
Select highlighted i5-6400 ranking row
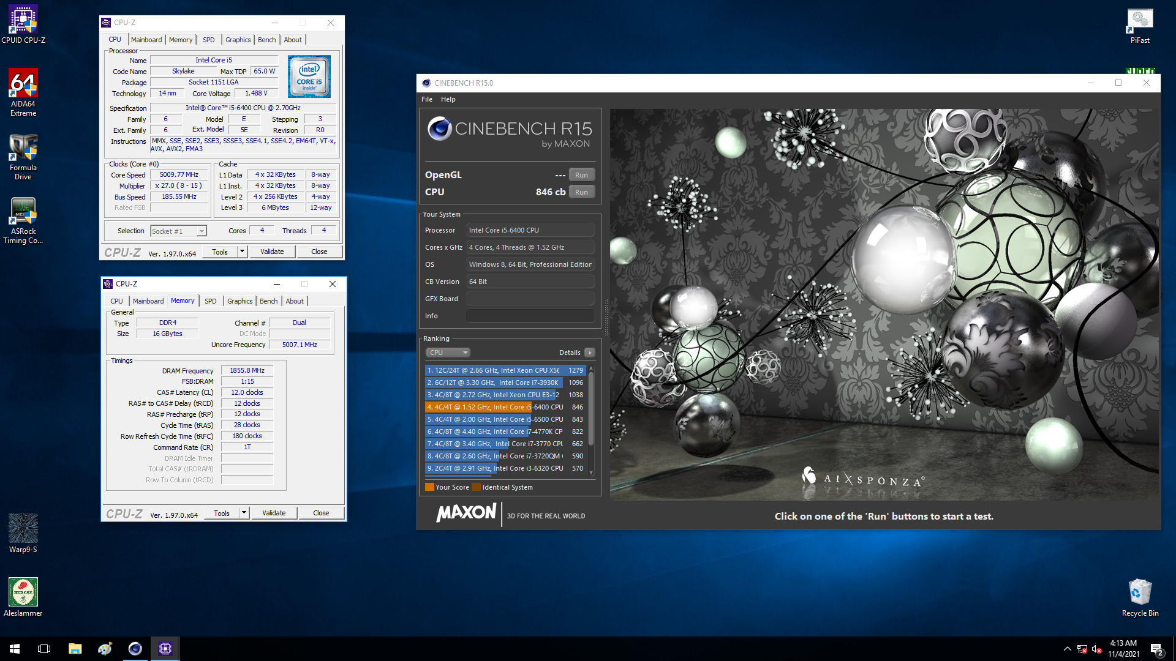tap(505, 407)
